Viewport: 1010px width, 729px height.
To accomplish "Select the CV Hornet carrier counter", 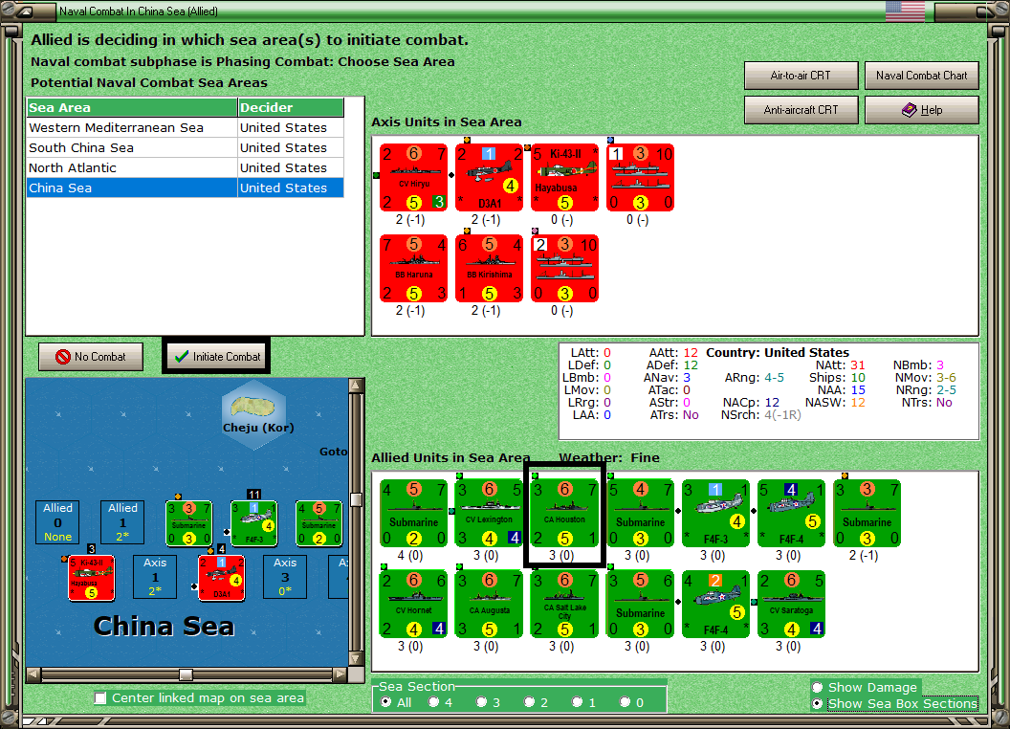I will point(413,604).
